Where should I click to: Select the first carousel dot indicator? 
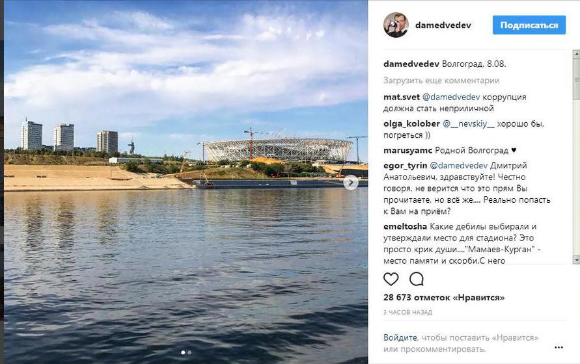(x=183, y=352)
